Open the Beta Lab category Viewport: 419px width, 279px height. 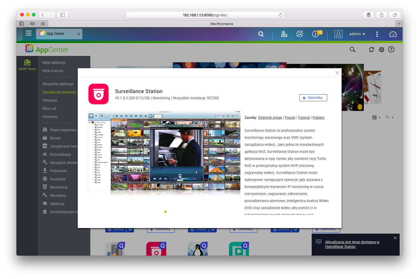pyautogui.click(x=49, y=109)
